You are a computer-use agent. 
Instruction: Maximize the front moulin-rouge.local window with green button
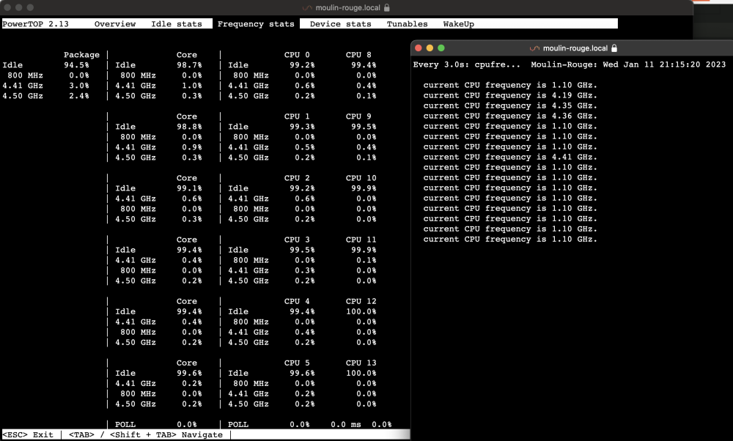[441, 48]
